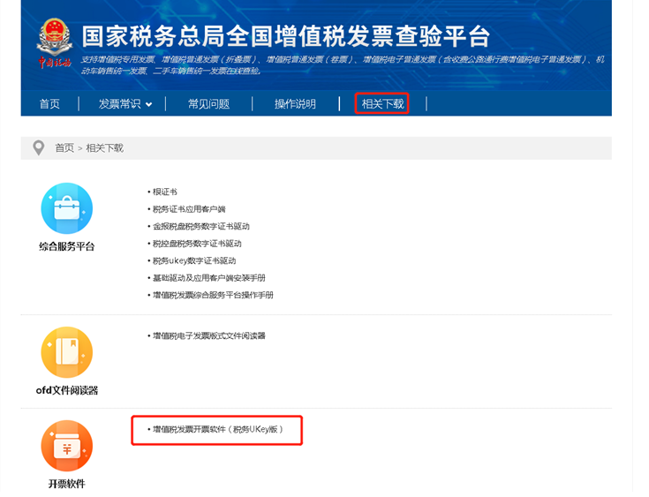This screenshot has width=649, height=497.
Task: Click the 综合服务平台 section label
Action: tap(66, 246)
